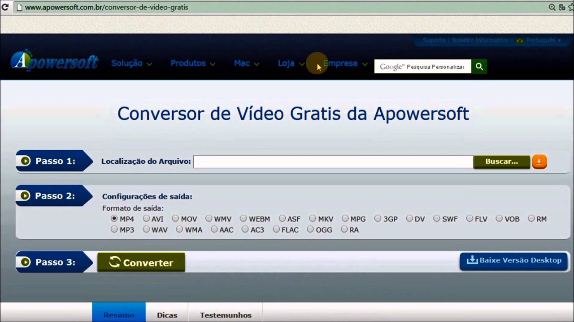Open the Boletim Informativo link
The image size is (574, 322).
pyautogui.click(x=480, y=40)
